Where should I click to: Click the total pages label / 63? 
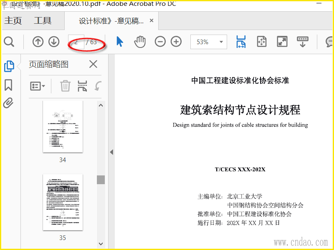tap(91, 42)
